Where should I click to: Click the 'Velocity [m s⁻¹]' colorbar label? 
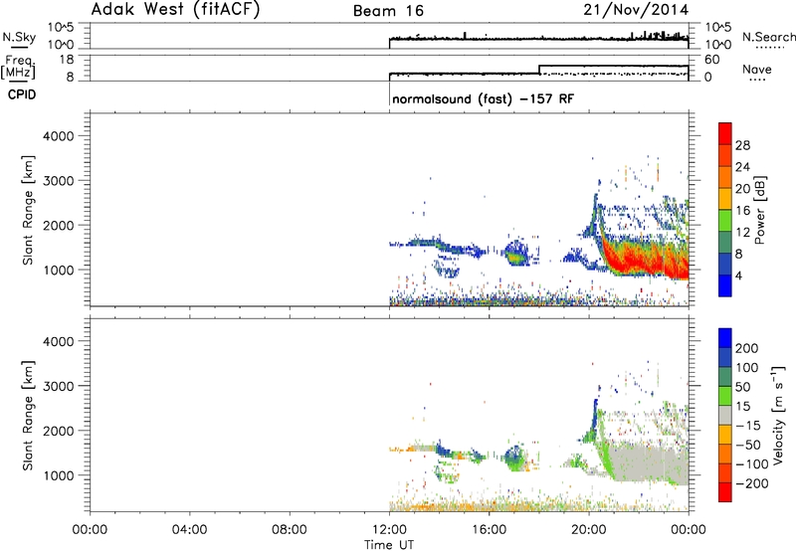pyautogui.click(x=778, y=415)
